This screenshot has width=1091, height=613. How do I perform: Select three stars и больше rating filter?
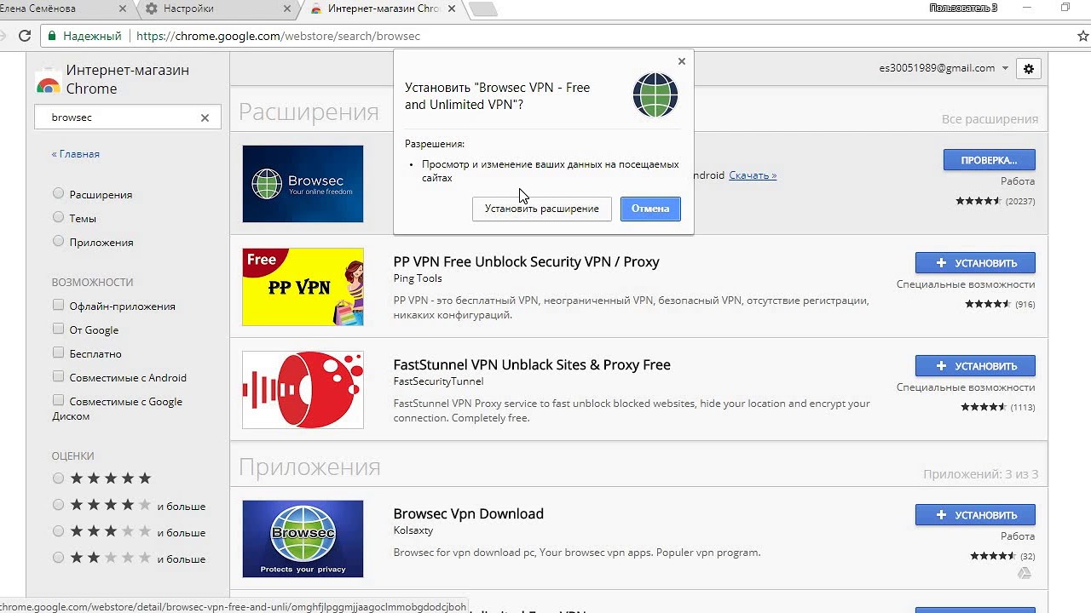58,531
